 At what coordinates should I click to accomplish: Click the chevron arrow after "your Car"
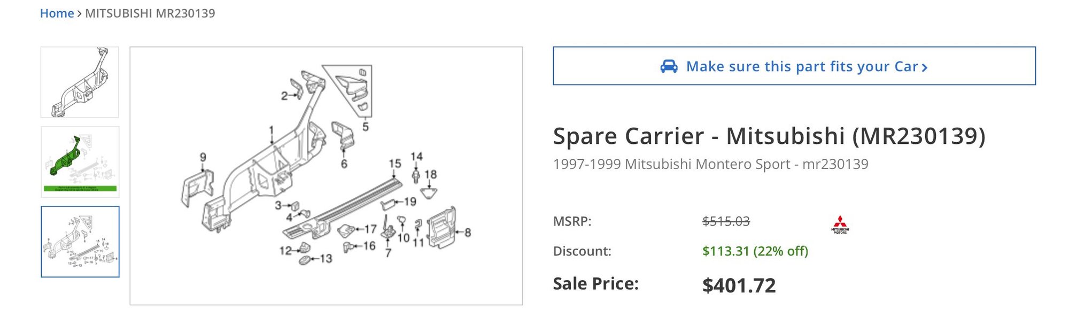(x=925, y=67)
